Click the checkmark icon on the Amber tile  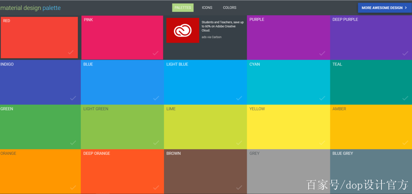coord(405,143)
